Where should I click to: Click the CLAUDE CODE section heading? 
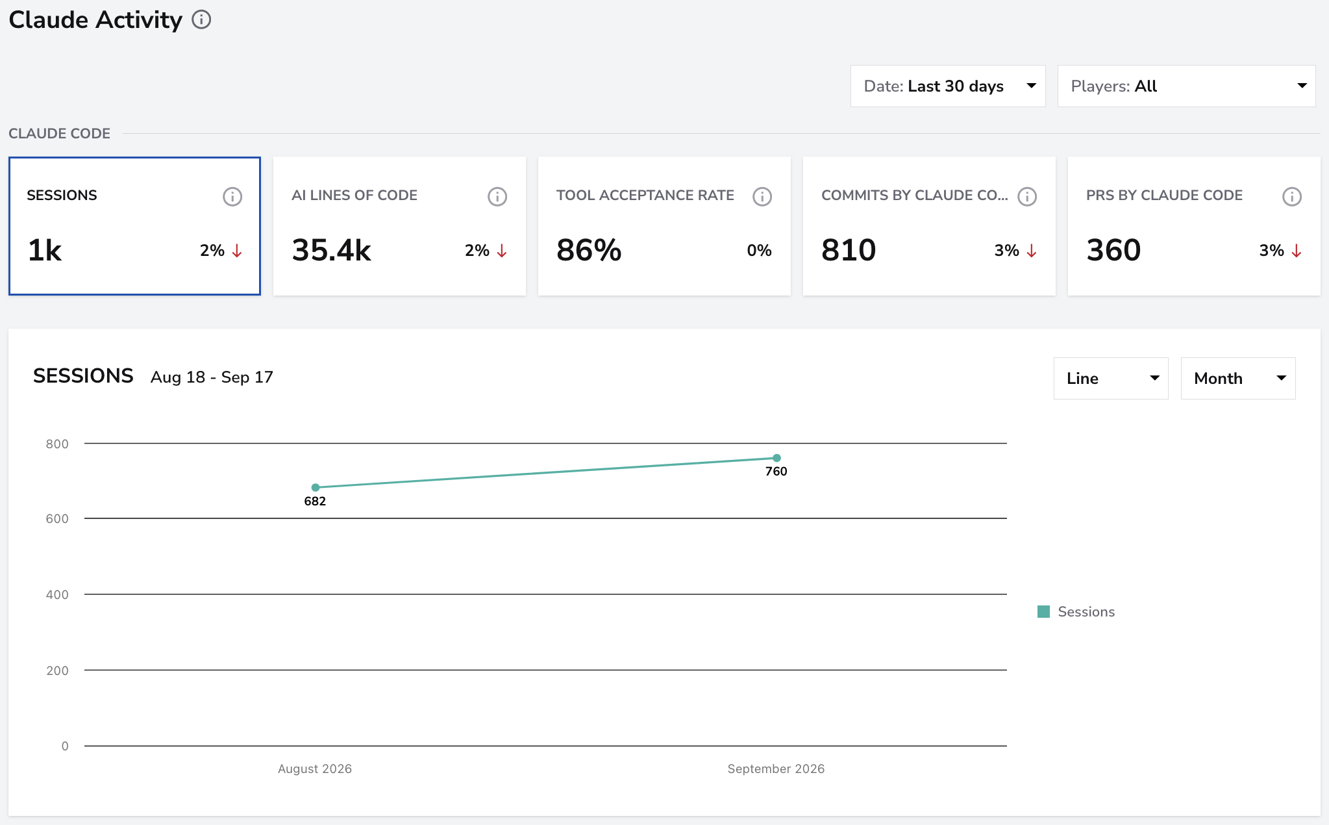(x=59, y=133)
